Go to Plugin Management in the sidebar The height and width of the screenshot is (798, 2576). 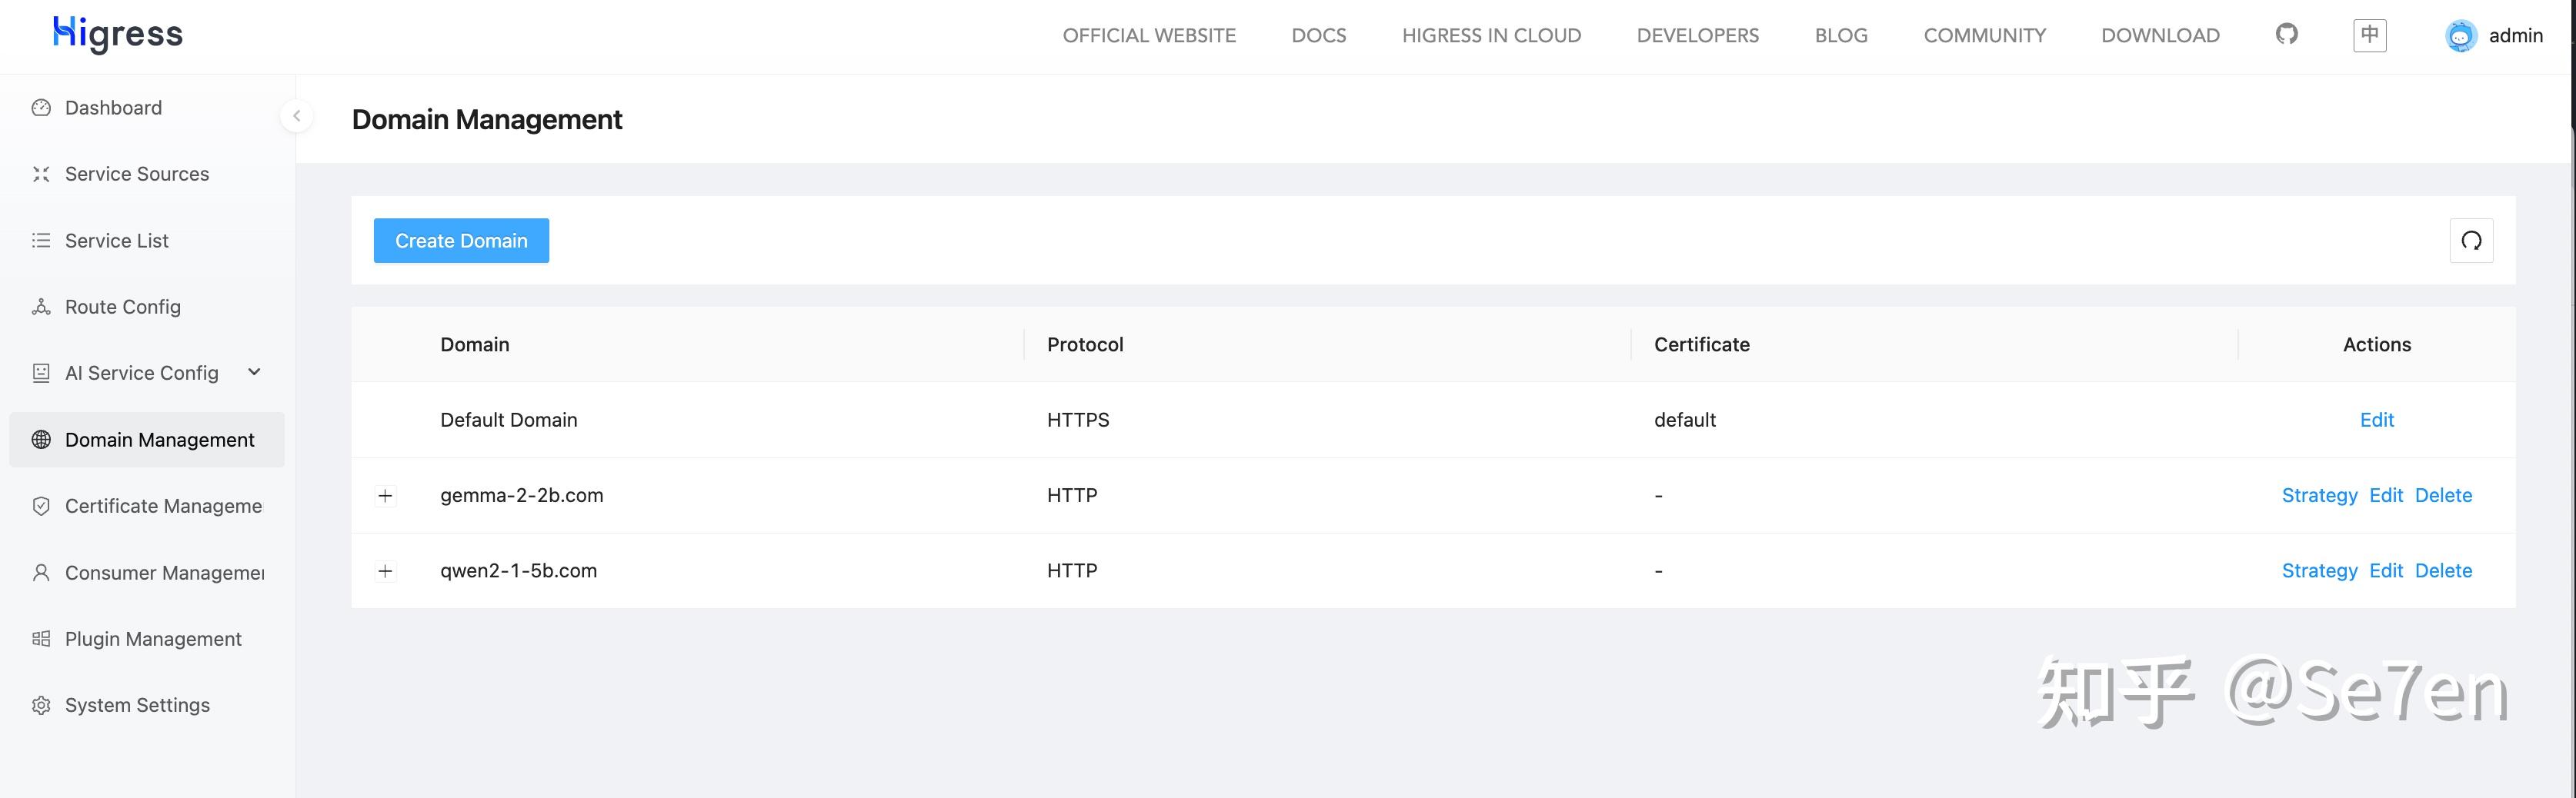153,639
